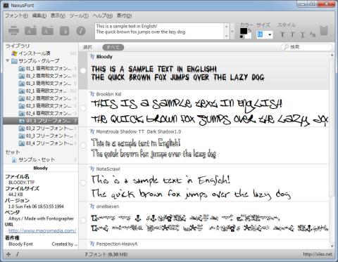
Task: Click the add-folder icon next to printer
Action: [30, 30]
